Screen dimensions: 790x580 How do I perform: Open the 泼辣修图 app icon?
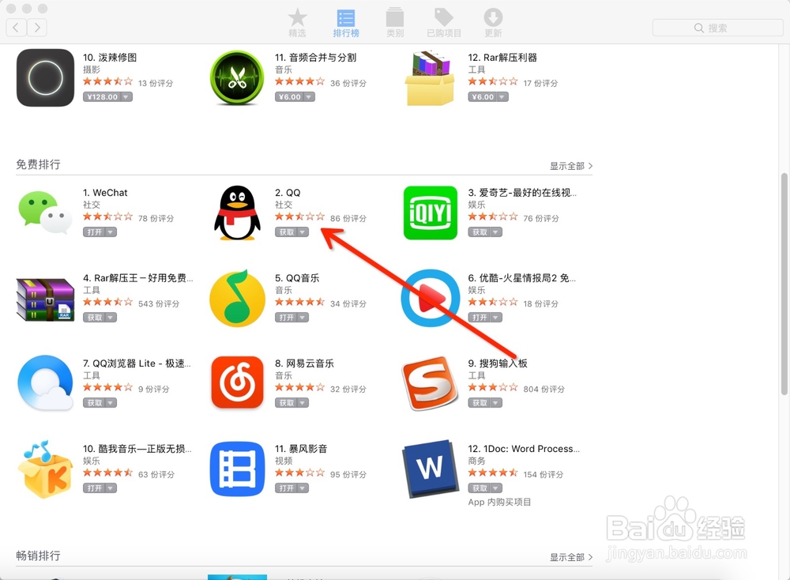tap(45, 77)
